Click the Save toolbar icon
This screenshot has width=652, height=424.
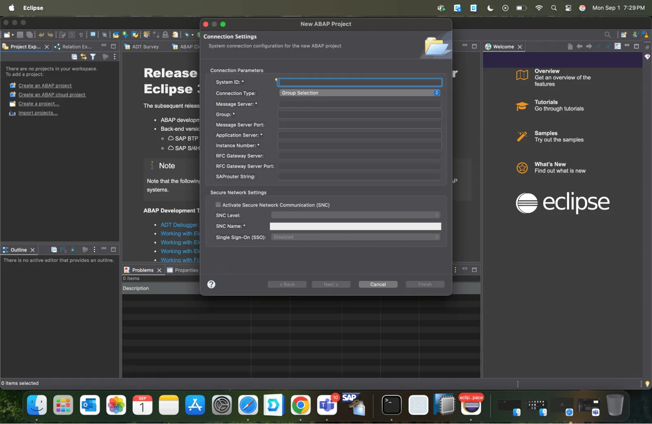tap(20, 35)
